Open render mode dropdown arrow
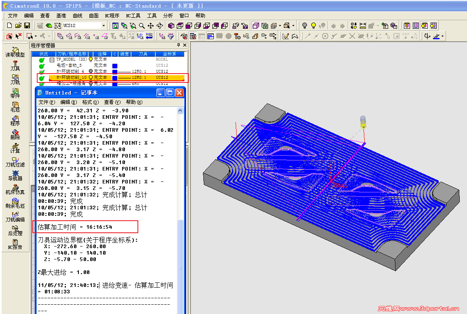467x314 pixels. [280, 26]
